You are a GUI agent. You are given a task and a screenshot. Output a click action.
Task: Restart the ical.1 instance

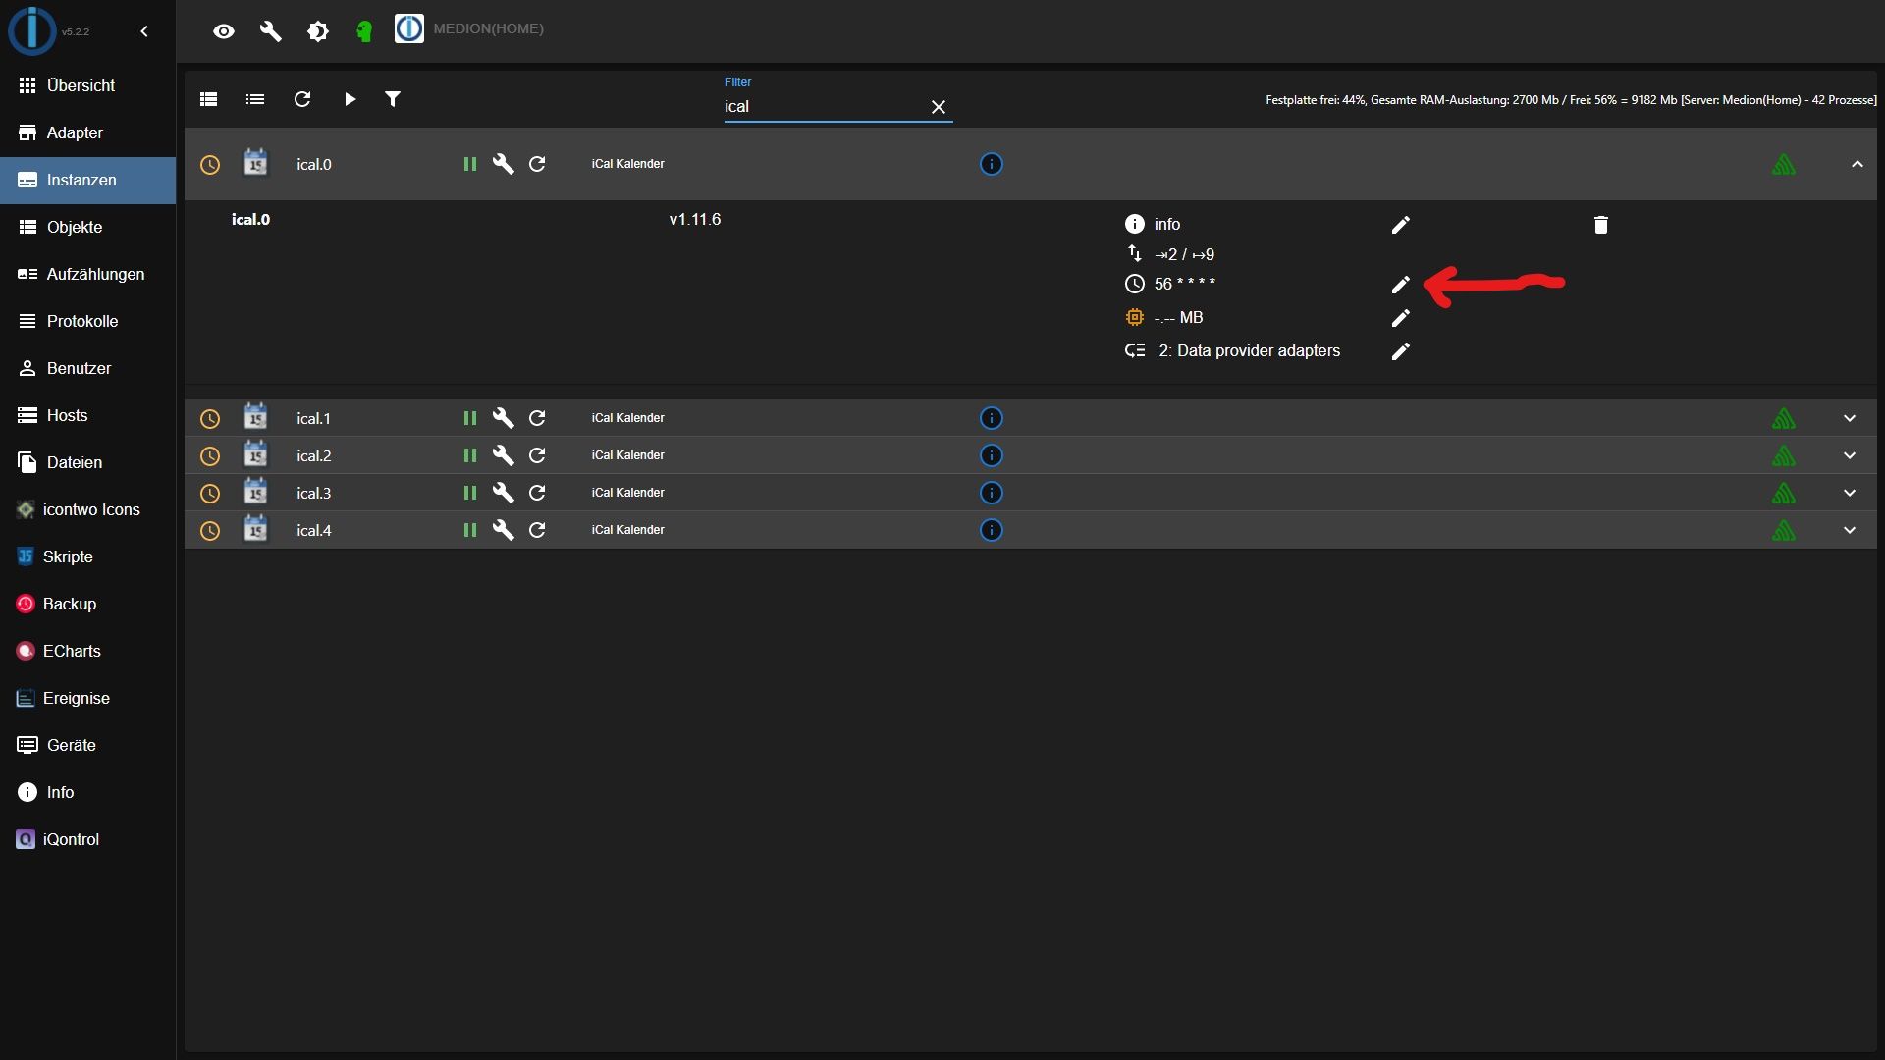click(537, 418)
